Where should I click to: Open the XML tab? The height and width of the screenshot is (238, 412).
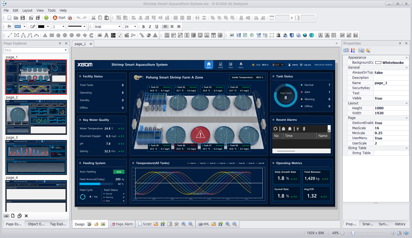pyautogui.click(x=204, y=224)
